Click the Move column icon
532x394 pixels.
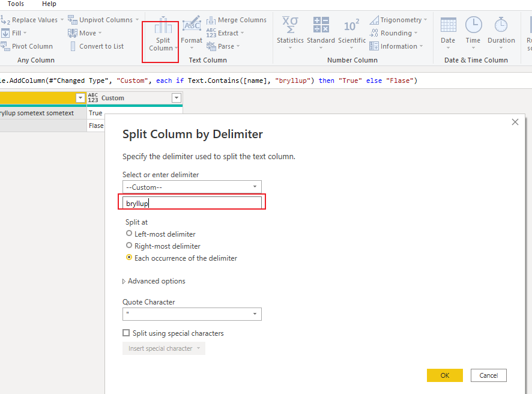tap(72, 33)
